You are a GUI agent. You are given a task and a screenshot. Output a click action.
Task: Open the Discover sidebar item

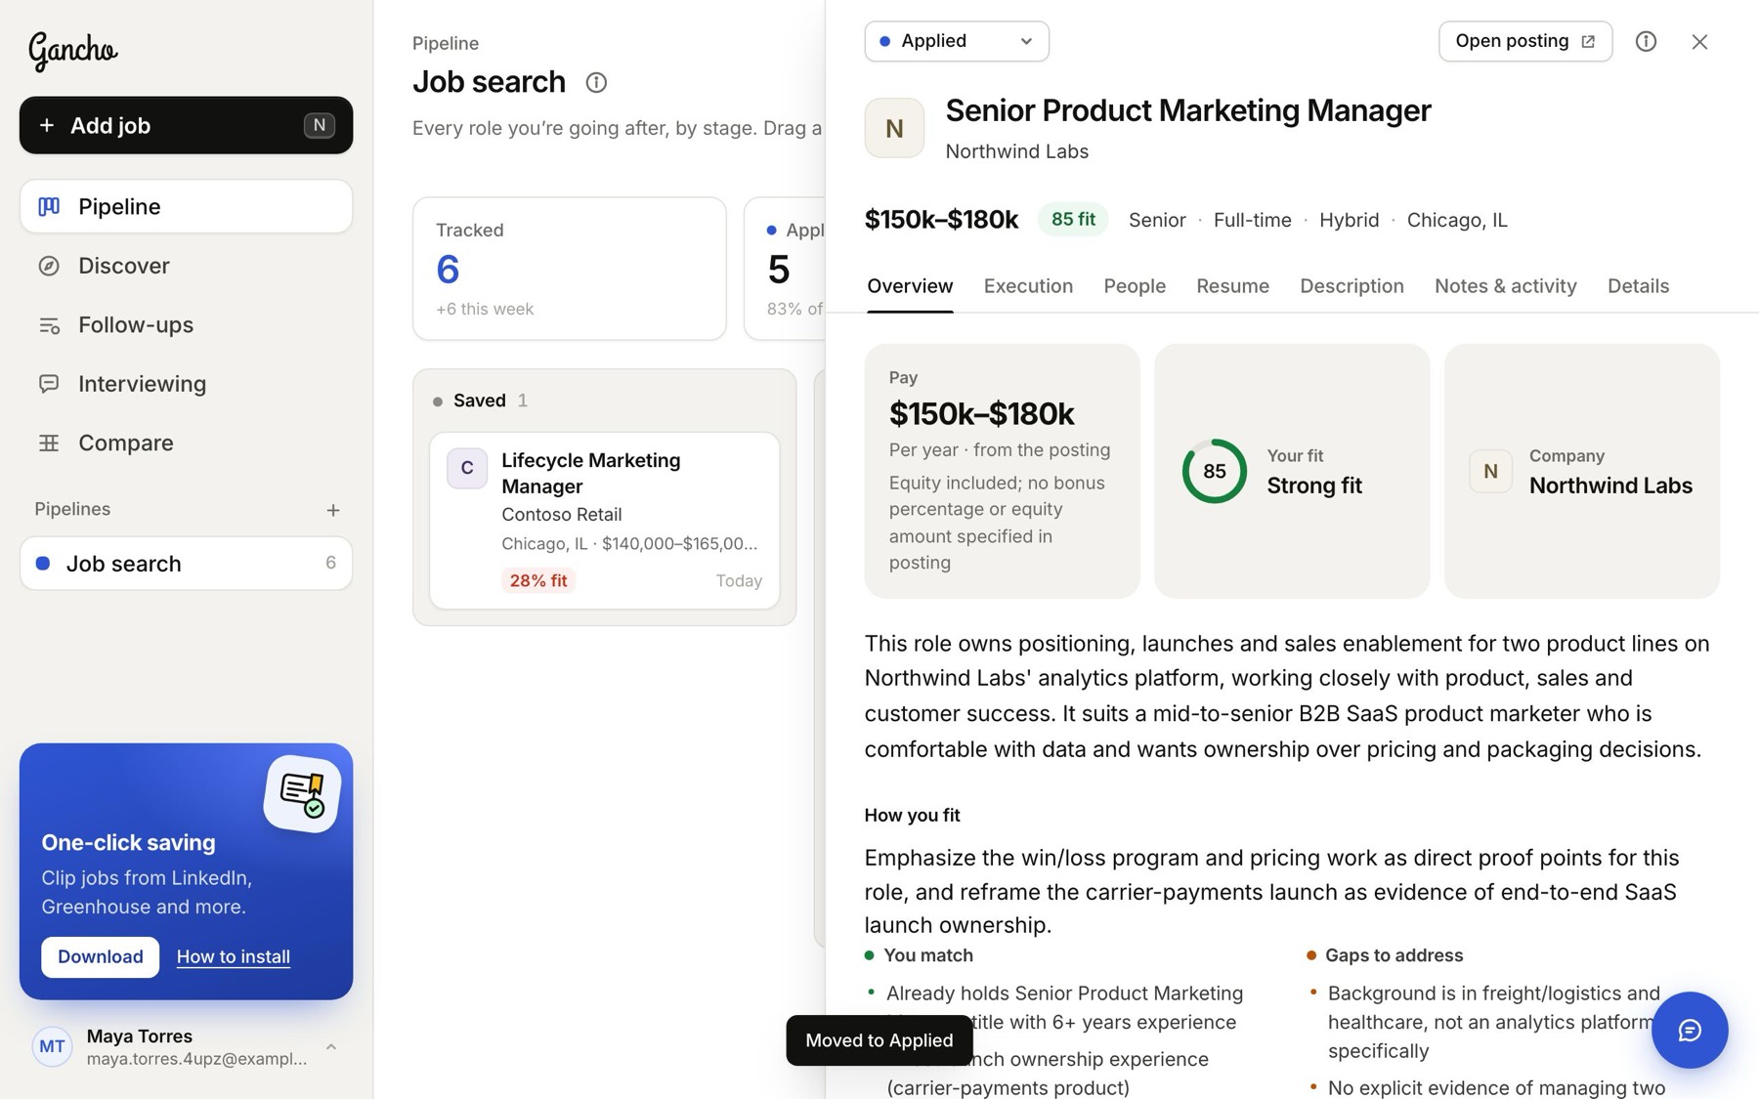(x=186, y=266)
